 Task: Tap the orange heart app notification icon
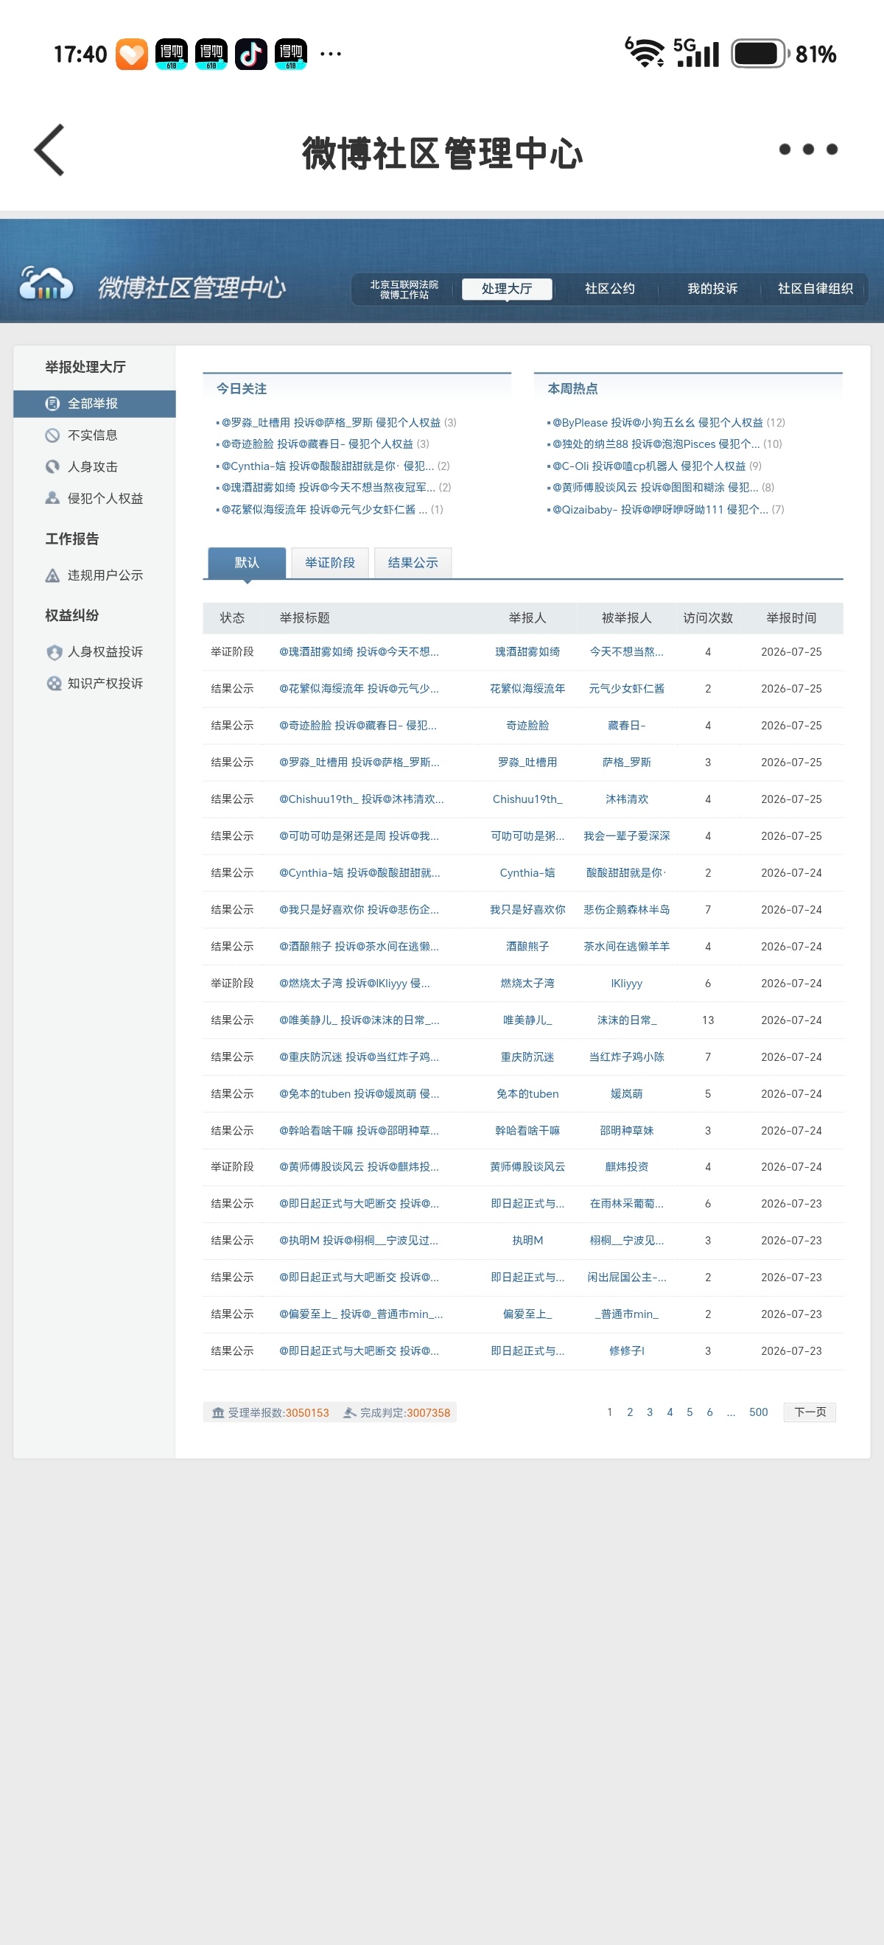131,55
